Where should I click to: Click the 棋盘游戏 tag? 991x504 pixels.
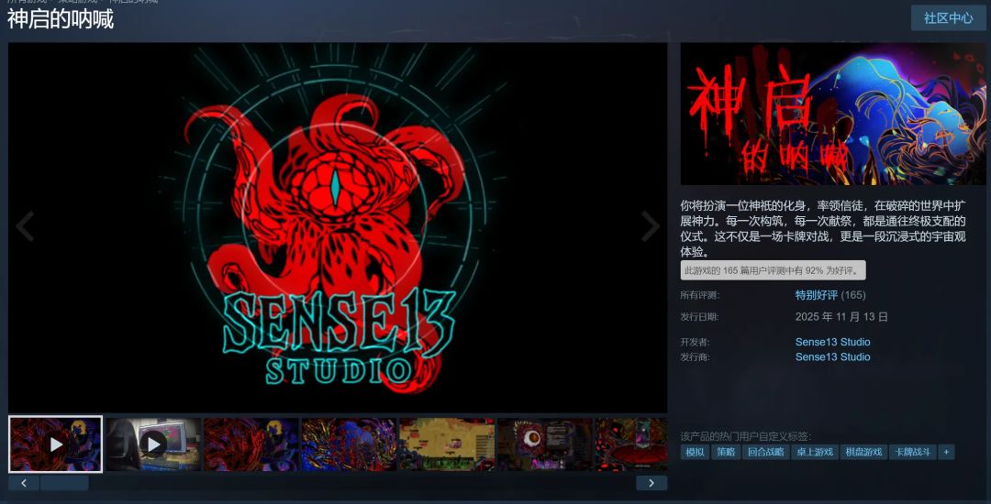[x=864, y=452]
